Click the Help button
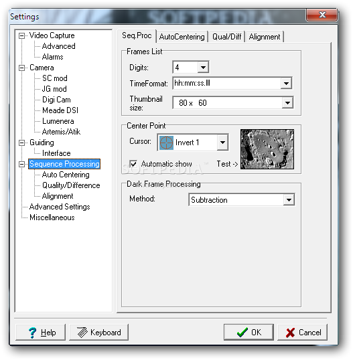The height and width of the screenshot is (360, 353). click(x=40, y=332)
